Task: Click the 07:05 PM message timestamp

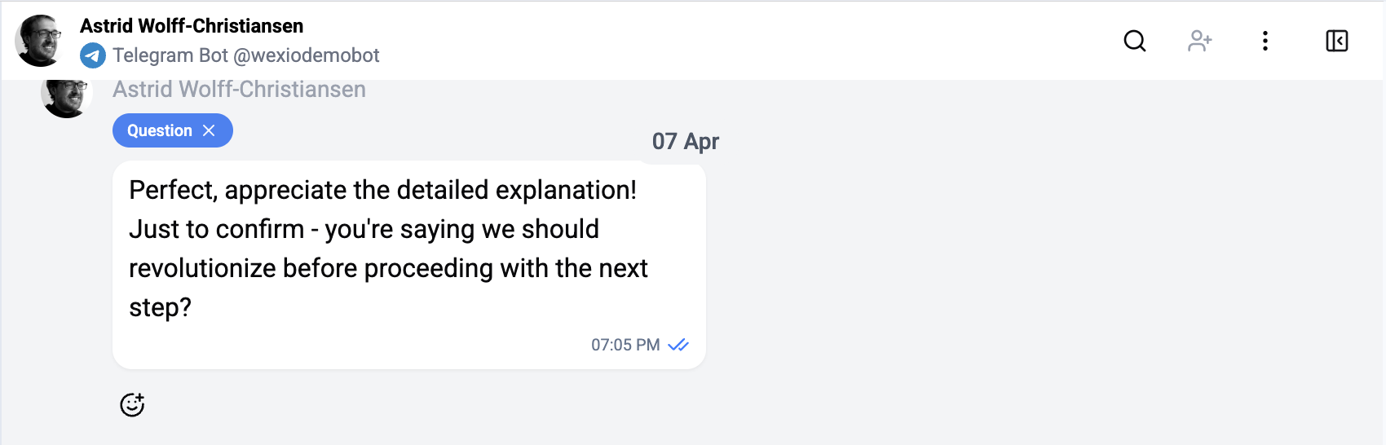Action: coord(625,345)
